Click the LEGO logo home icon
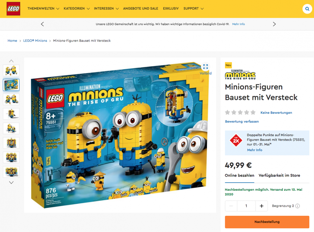Viewport: 314px width, 232px height. pos(13,9)
